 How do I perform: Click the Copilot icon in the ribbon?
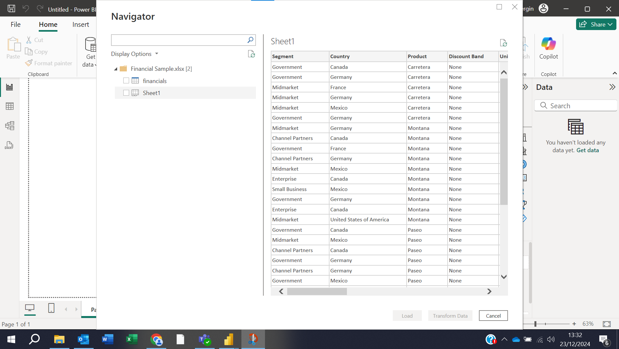[x=548, y=44]
